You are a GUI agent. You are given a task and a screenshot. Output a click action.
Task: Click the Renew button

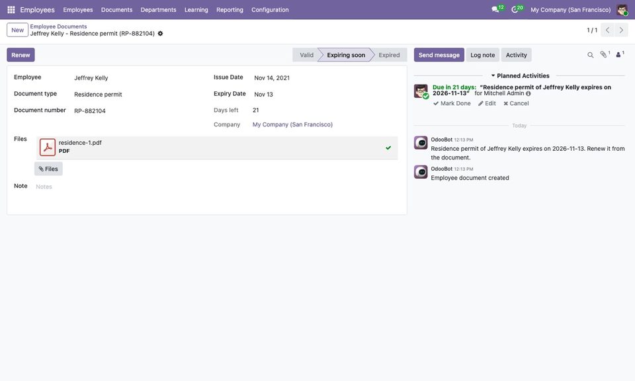pyautogui.click(x=21, y=55)
